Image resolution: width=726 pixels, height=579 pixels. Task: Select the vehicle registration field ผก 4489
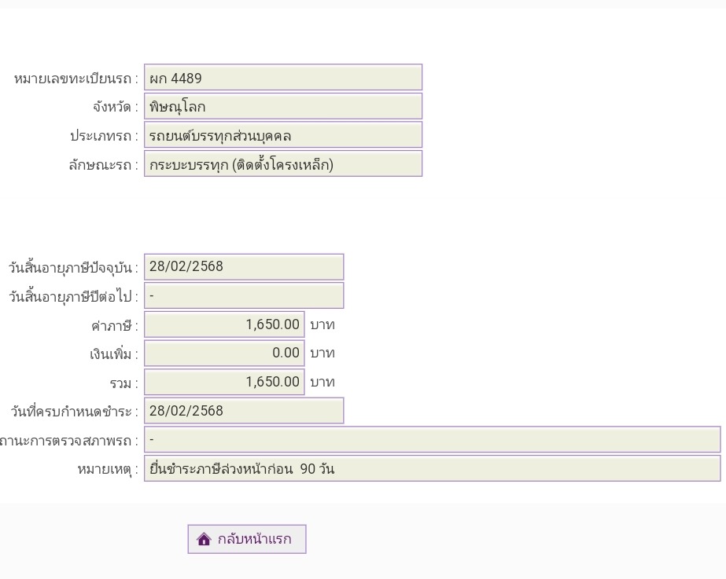coord(283,77)
